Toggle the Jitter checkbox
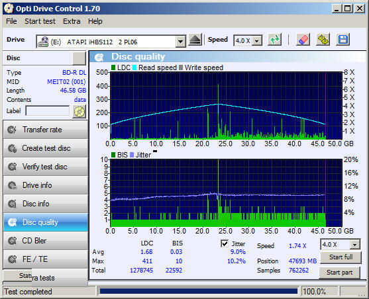Viewport: 369px width, 299px height. tap(225, 243)
